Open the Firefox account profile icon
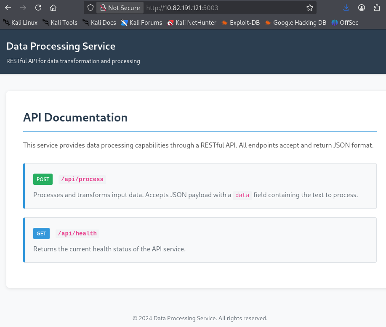The image size is (386, 327). coord(362,8)
